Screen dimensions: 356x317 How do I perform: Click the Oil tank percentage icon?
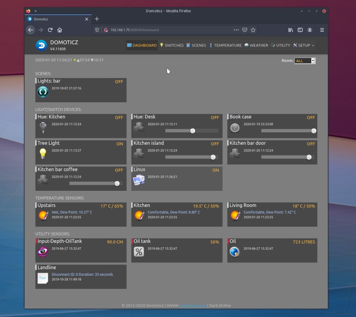pyautogui.click(x=139, y=252)
